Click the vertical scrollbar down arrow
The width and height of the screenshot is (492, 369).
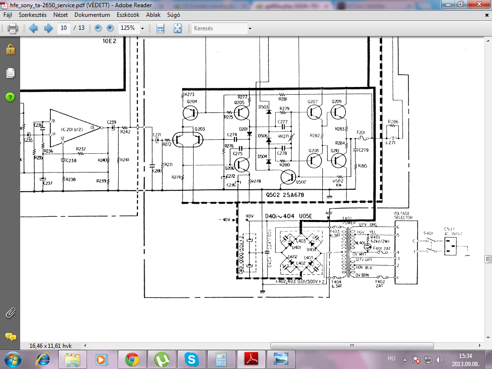coord(488,338)
